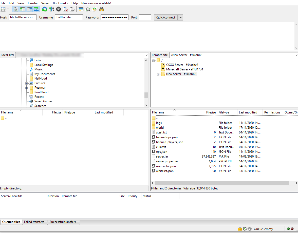Select Saved Games in the local tree
This screenshot has width=298, height=233.
(x=43, y=101)
